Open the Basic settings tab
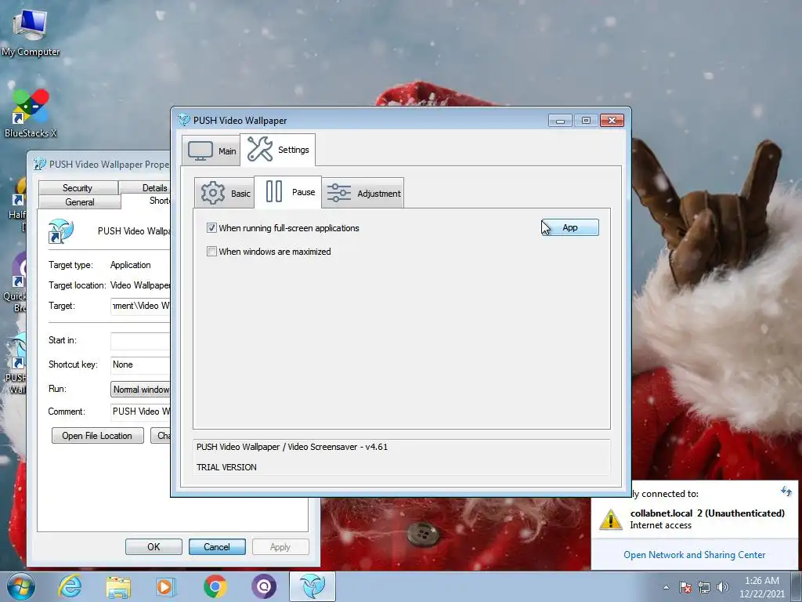Screen dimensions: 802x602 click(x=225, y=193)
